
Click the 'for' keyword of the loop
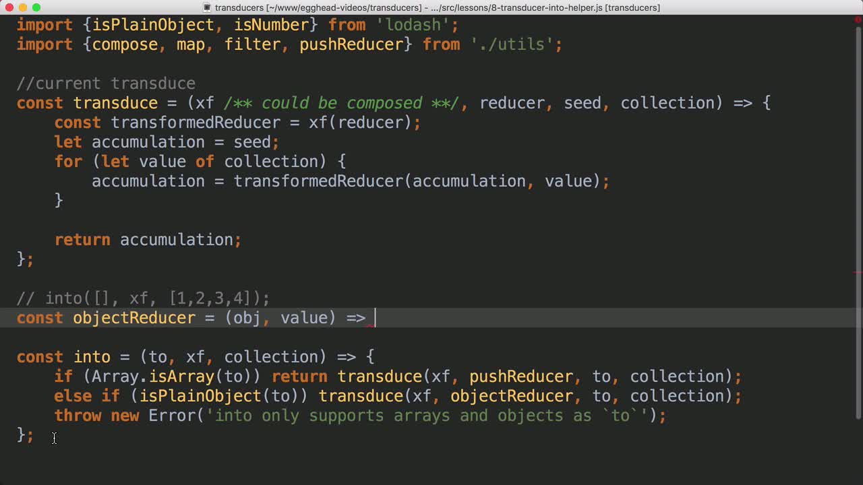pyautogui.click(x=69, y=162)
